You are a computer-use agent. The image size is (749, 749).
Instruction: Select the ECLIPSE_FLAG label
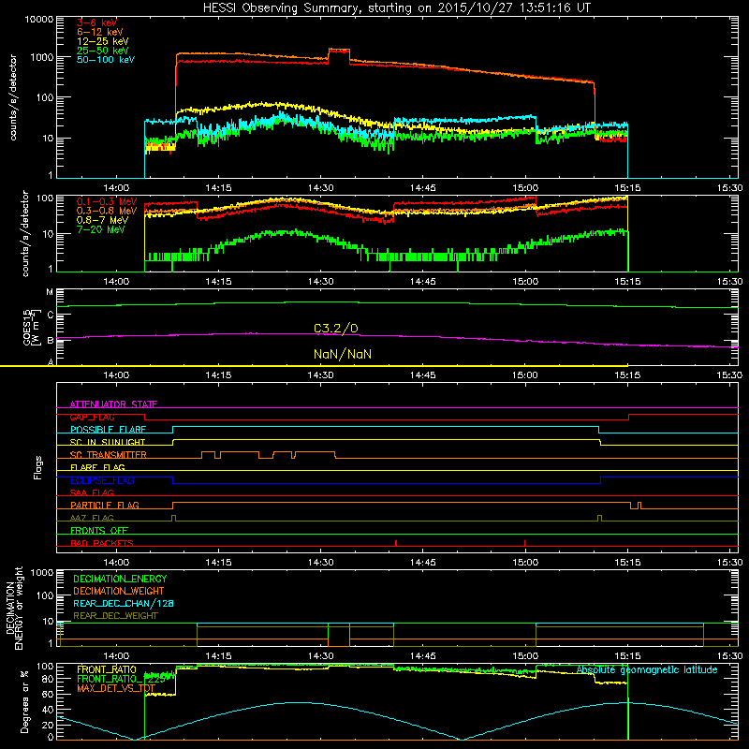[x=102, y=480]
